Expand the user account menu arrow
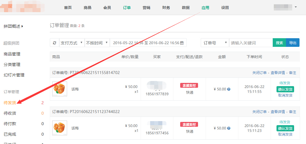306x144 pixels. (296, 7)
